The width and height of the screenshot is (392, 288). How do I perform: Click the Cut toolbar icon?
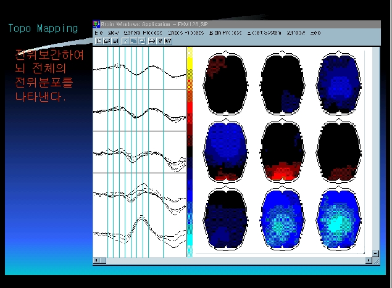(x=125, y=41)
